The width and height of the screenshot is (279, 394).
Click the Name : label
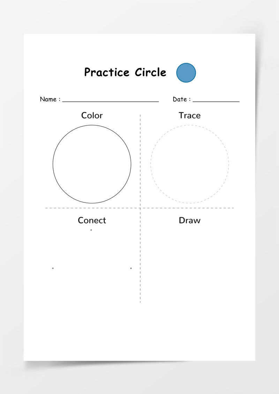50,99
